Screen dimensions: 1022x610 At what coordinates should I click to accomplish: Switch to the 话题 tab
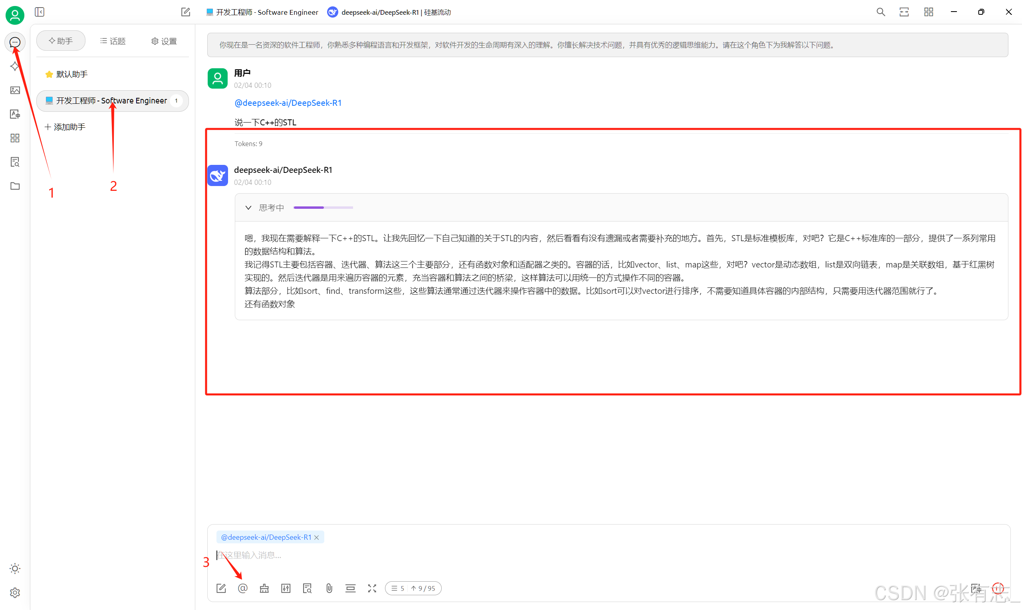(113, 41)
